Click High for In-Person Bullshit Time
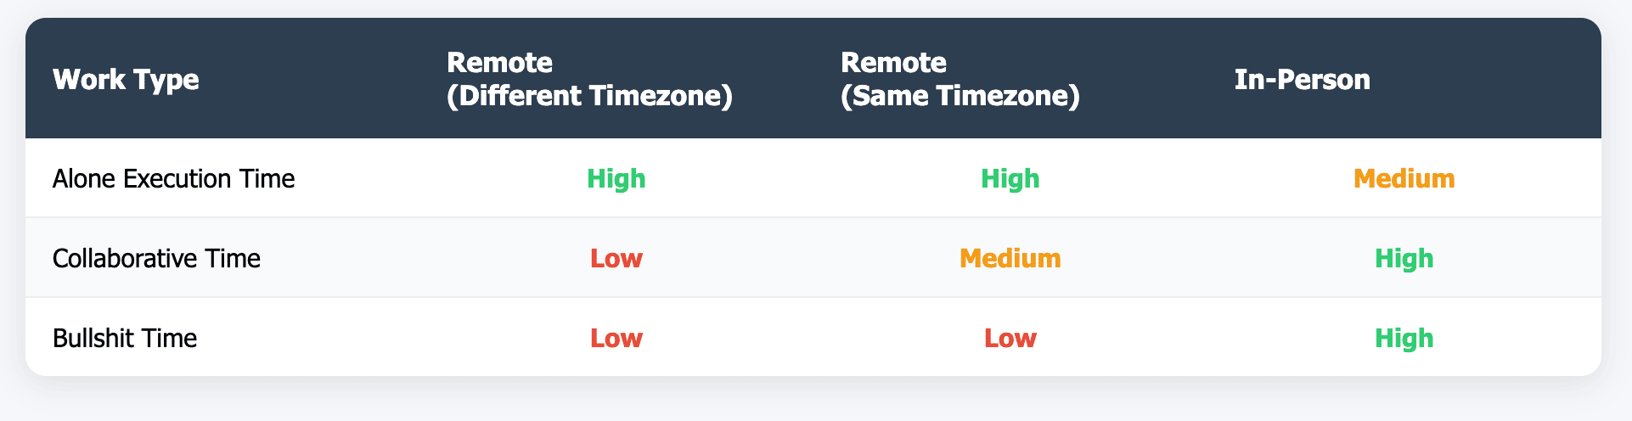Image resolution: width=1632 pixels, height=421 pixels. coord(1404,338)
